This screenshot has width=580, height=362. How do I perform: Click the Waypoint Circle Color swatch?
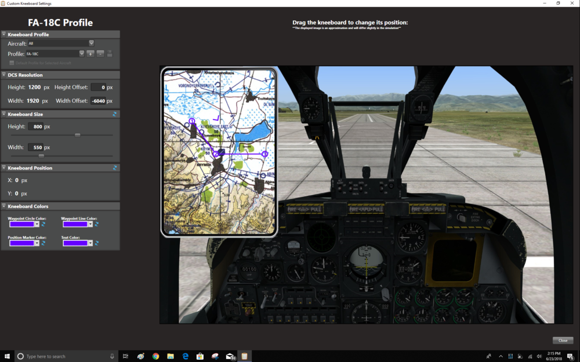point(22,225)
